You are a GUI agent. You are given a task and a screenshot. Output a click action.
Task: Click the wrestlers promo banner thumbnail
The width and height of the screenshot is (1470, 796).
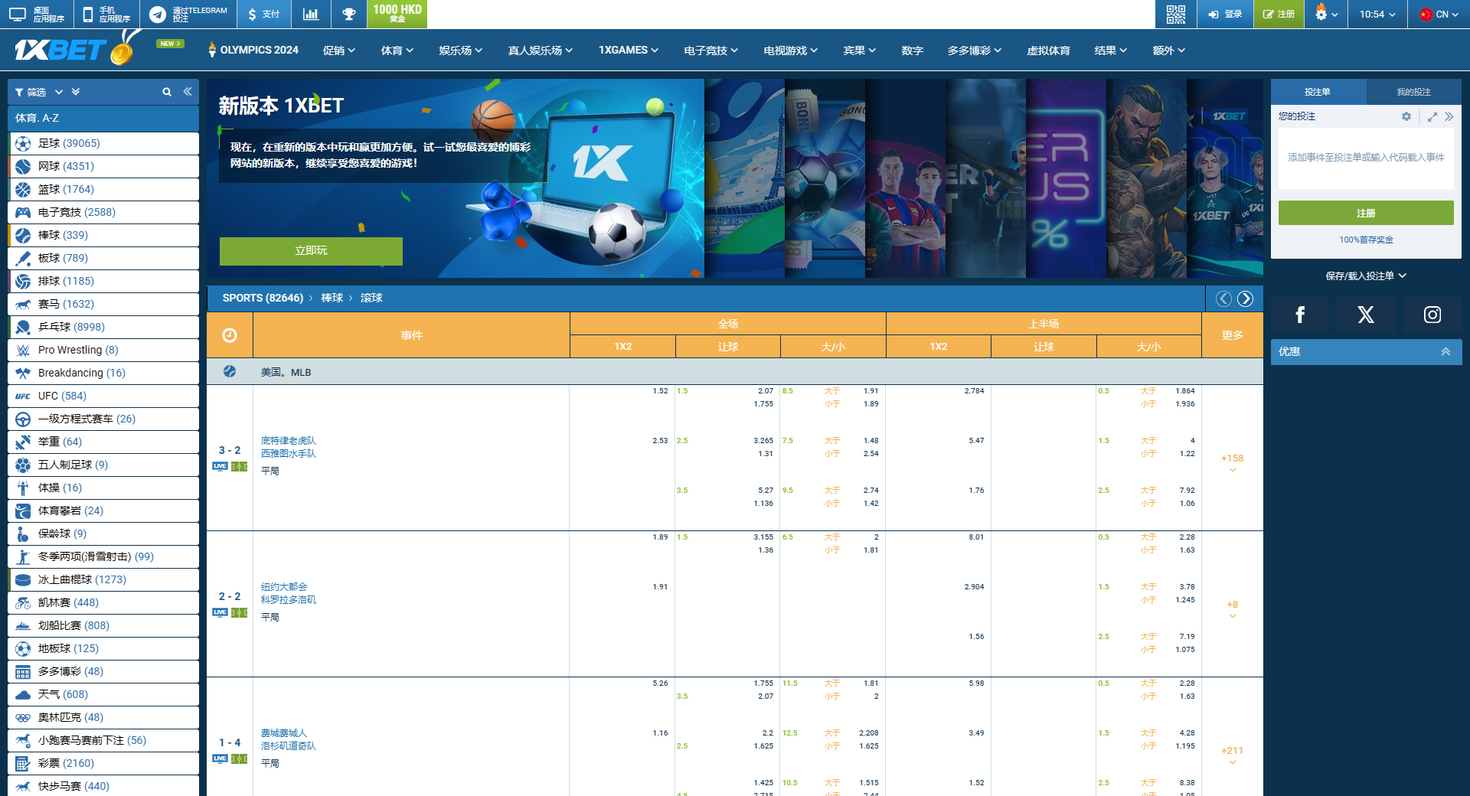[x=1146, y=178]
